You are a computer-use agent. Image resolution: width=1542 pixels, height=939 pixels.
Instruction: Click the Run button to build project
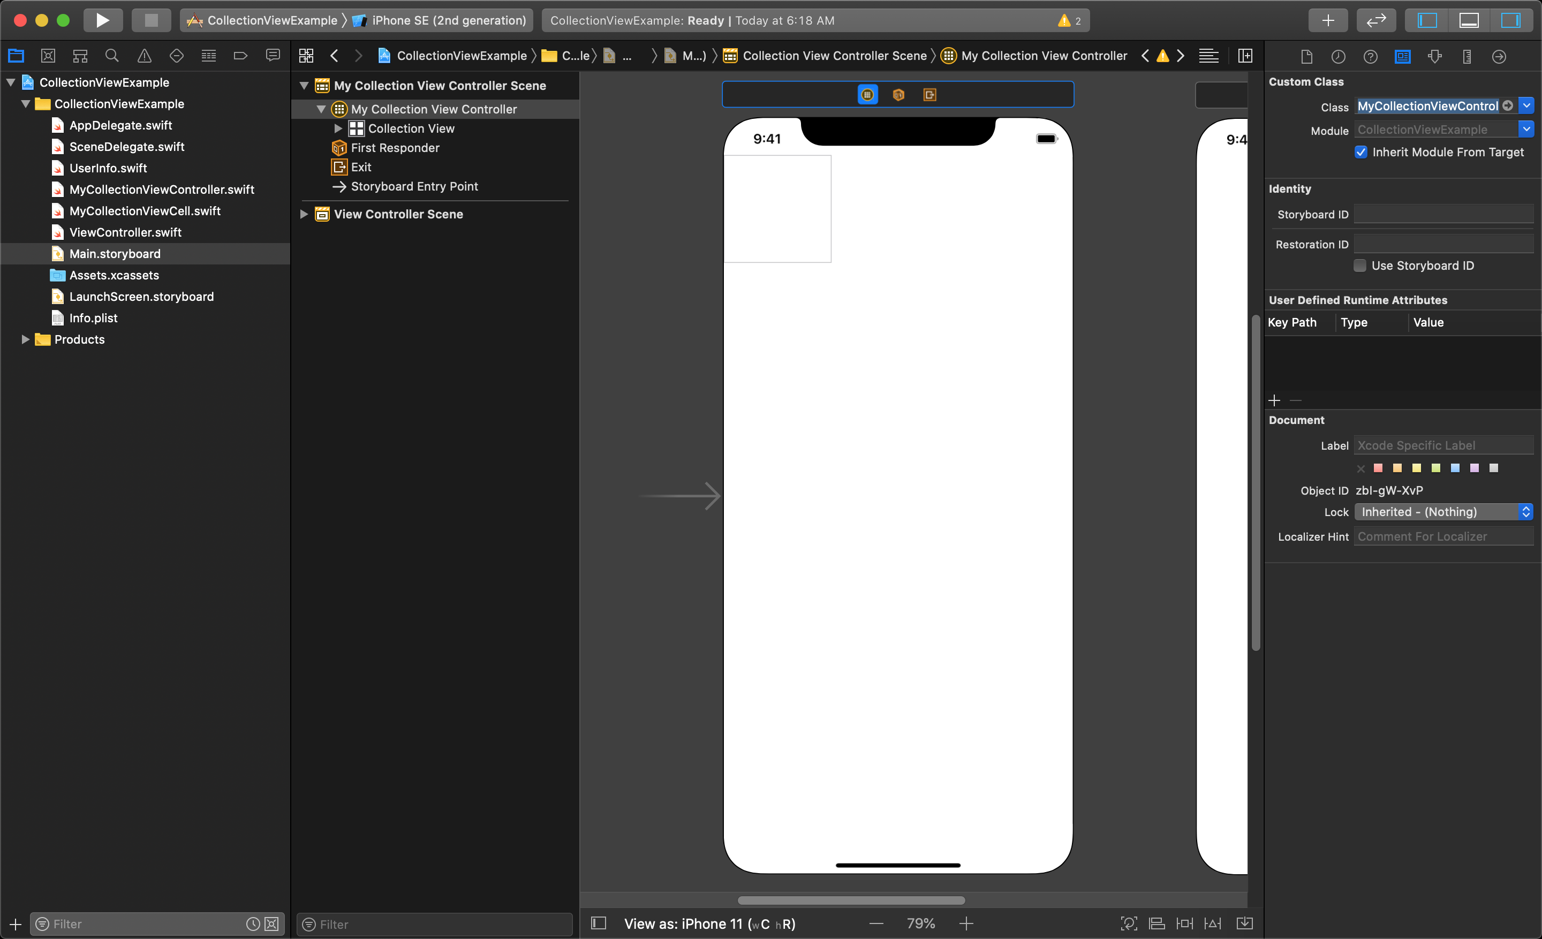coord(101,20)
